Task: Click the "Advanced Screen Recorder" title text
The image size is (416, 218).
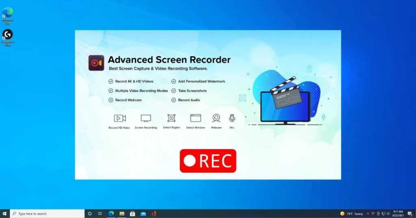Action: click(169, 60)
